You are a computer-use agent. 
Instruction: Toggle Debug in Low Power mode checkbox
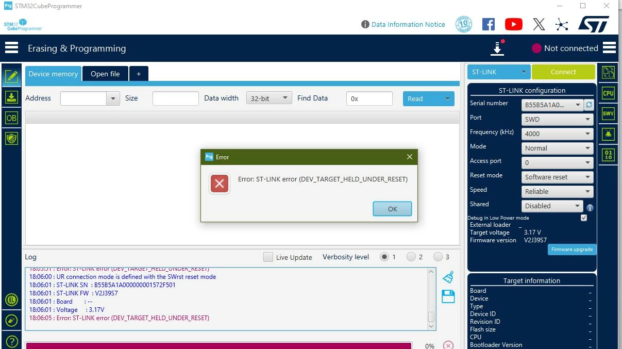(584, 218)
